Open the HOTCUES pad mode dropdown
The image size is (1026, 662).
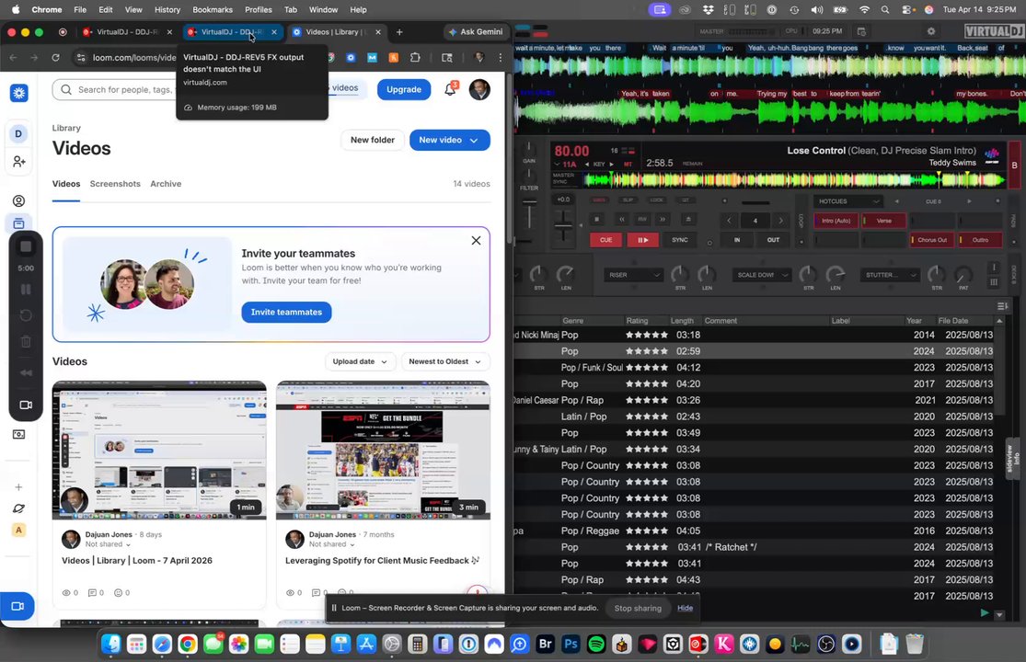coord(848,201)
